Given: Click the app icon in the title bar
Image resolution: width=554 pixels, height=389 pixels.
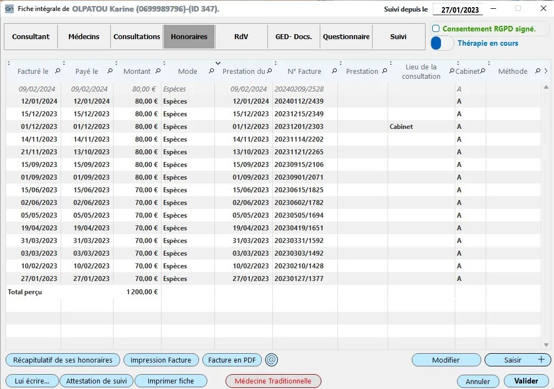Looking at the screenshot, I should pos(9,9).
